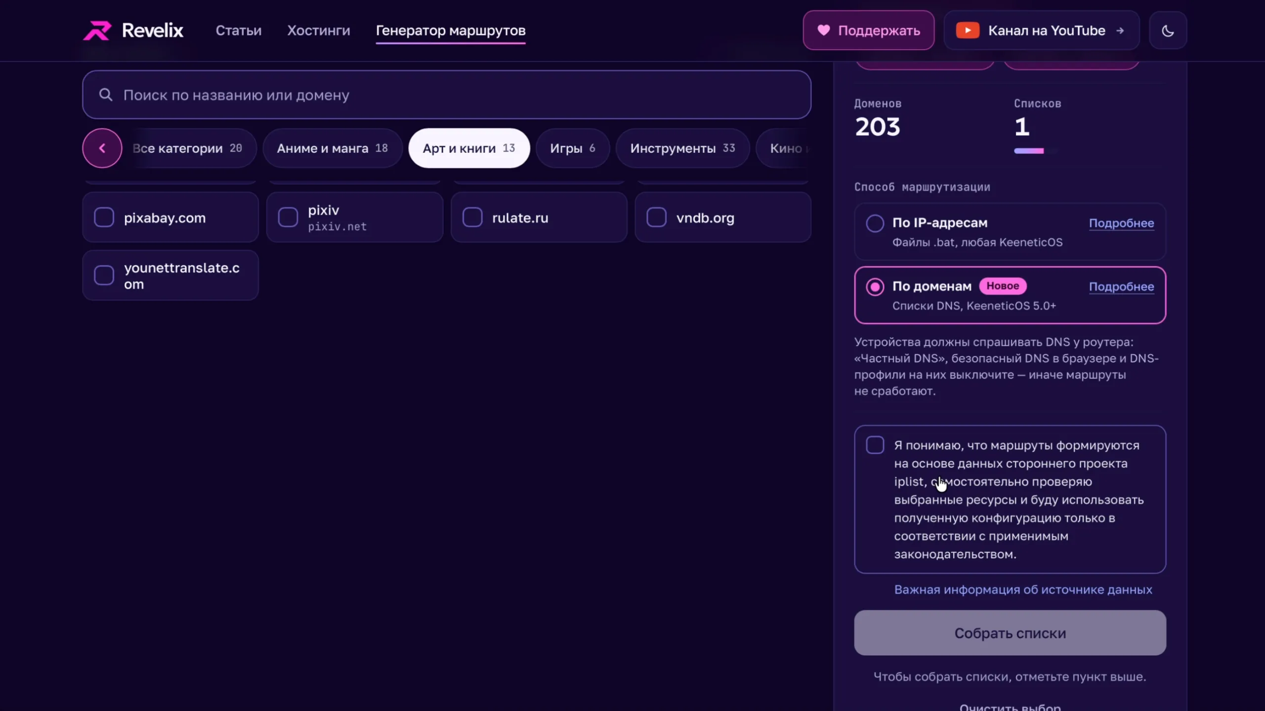Click the Revelix logo icon
1265x711 pixels.
97,31
